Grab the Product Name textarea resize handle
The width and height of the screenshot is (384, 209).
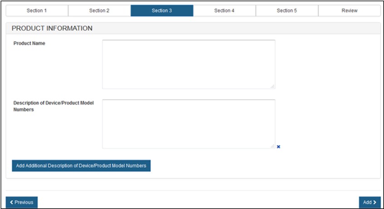272,86
